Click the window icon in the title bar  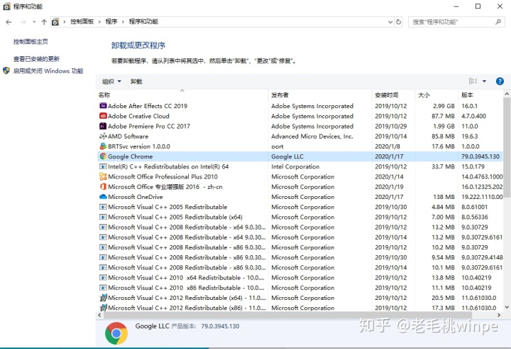pyautogui.click(x=6, y=6)
